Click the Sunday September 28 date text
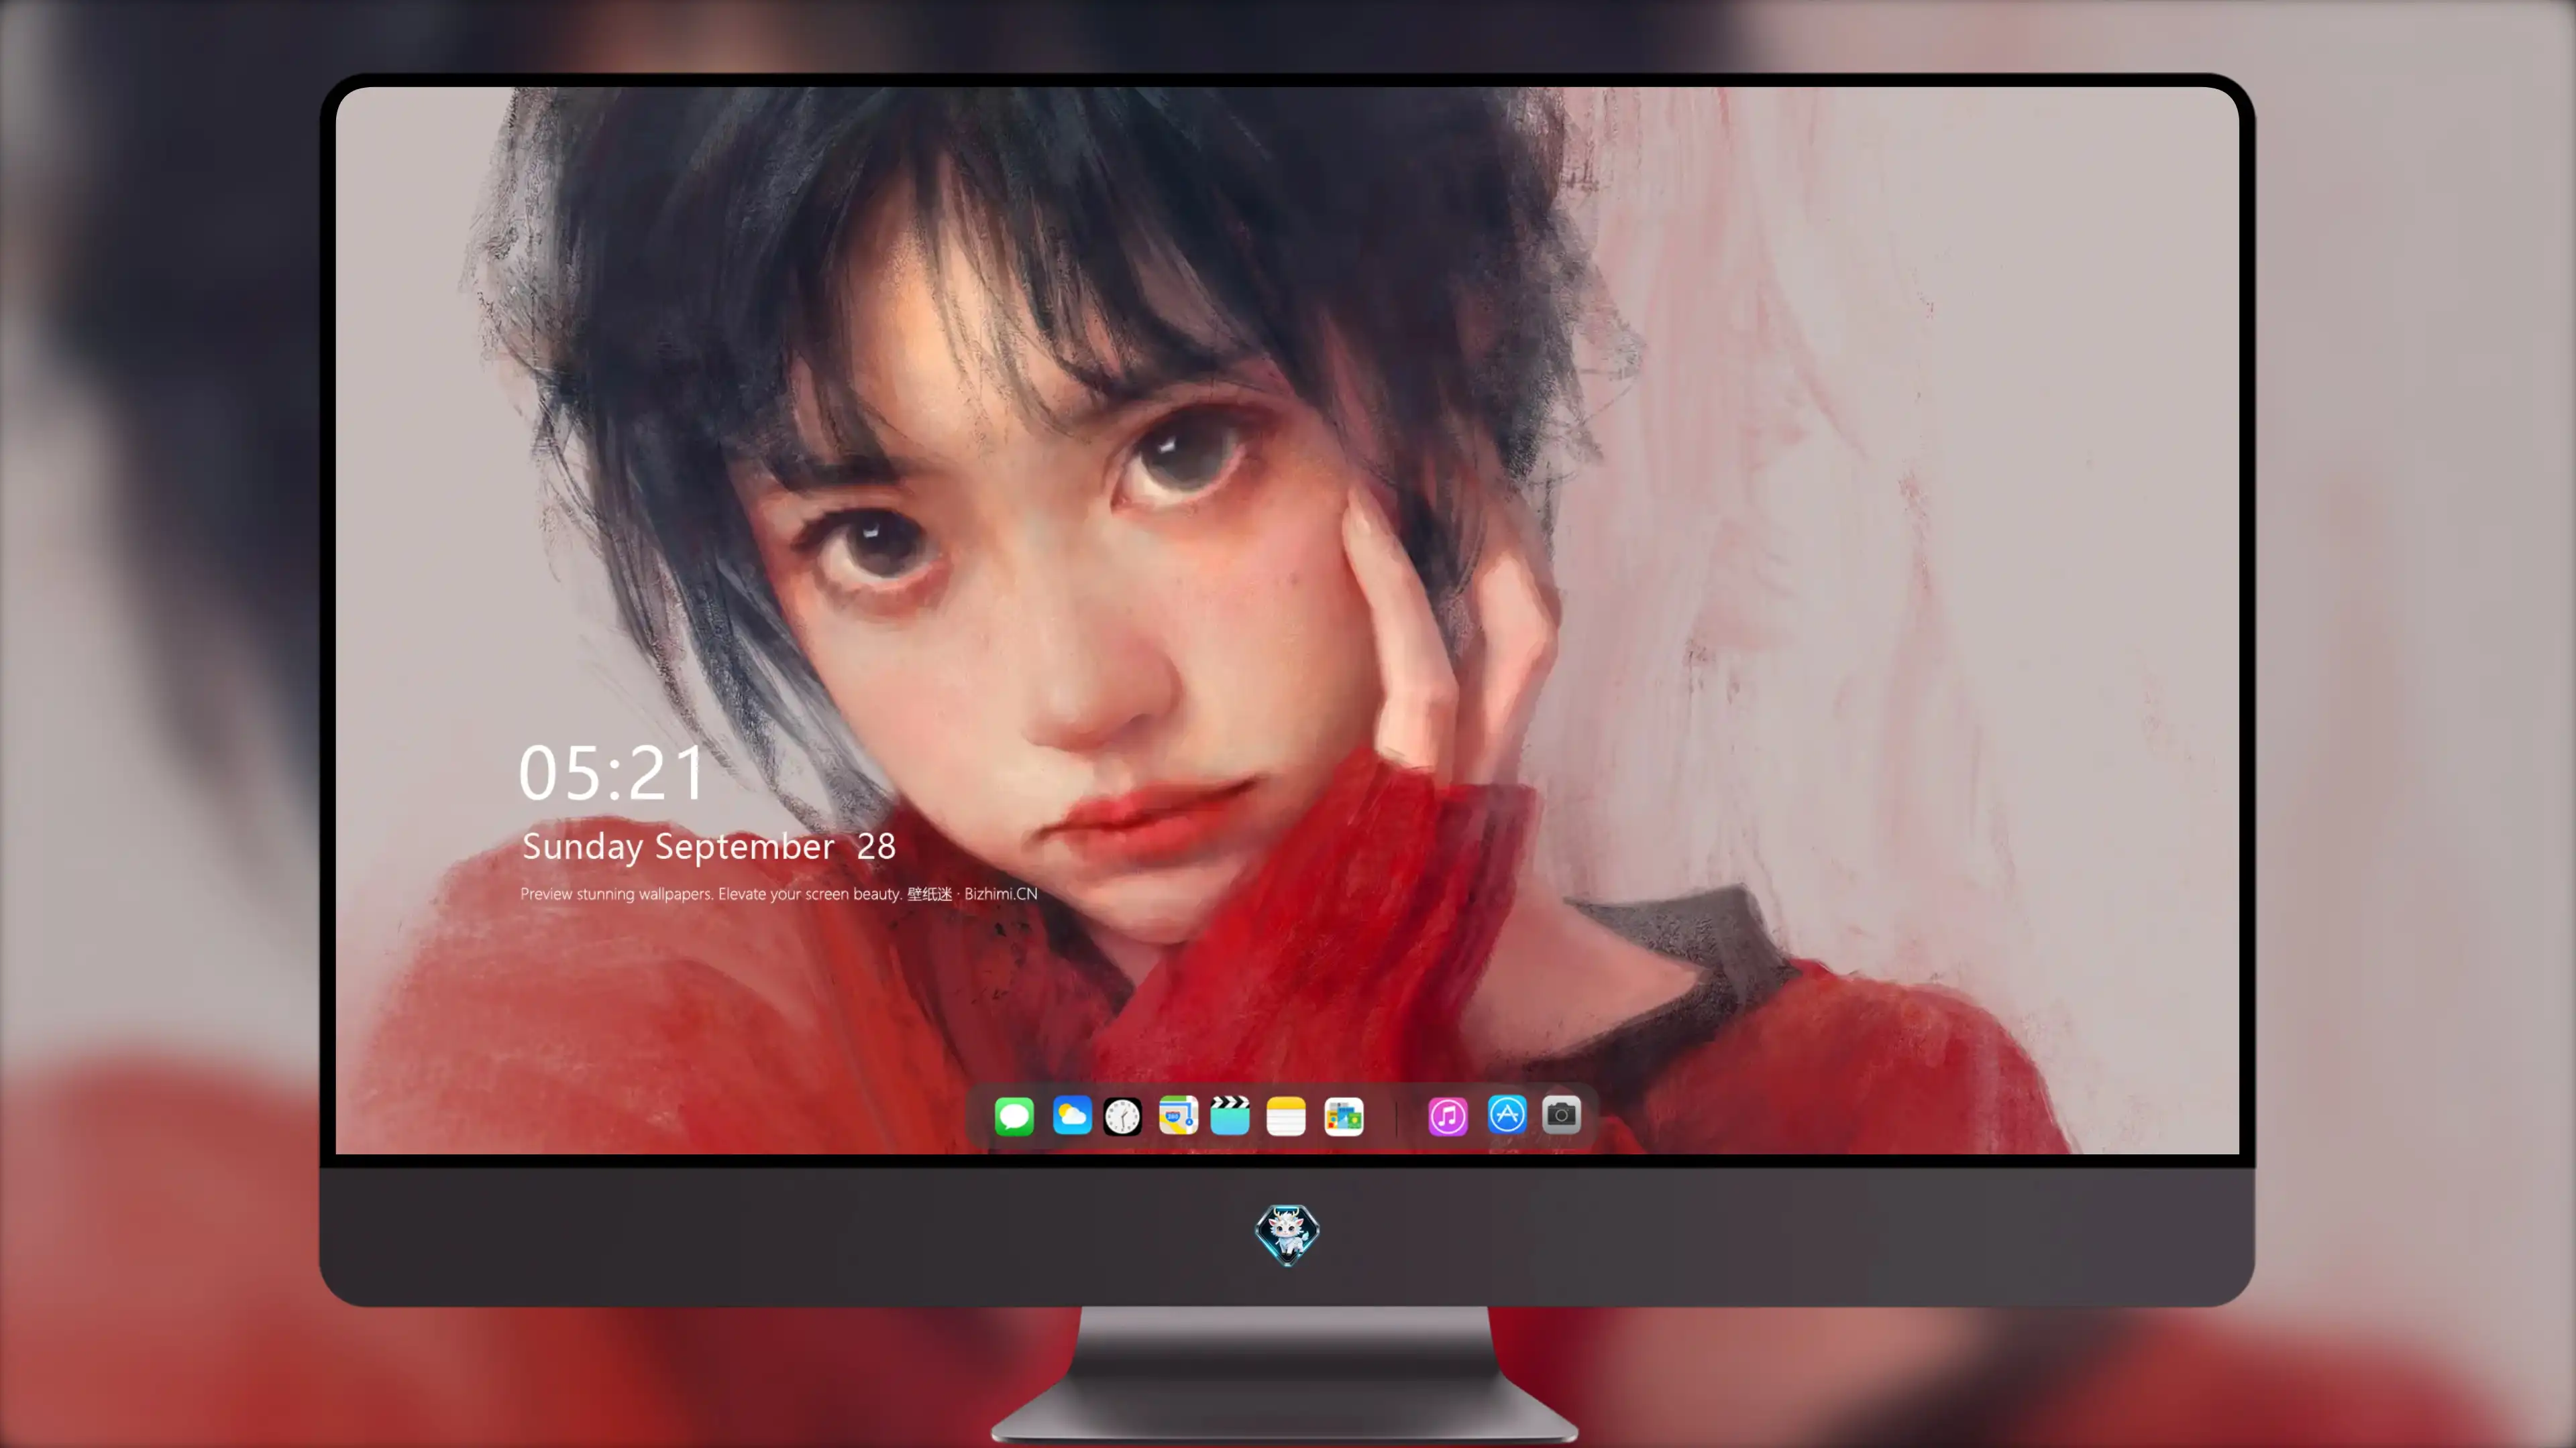 click(708, 847)
